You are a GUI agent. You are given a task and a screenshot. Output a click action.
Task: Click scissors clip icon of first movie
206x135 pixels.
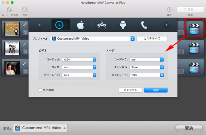[25, 32]
